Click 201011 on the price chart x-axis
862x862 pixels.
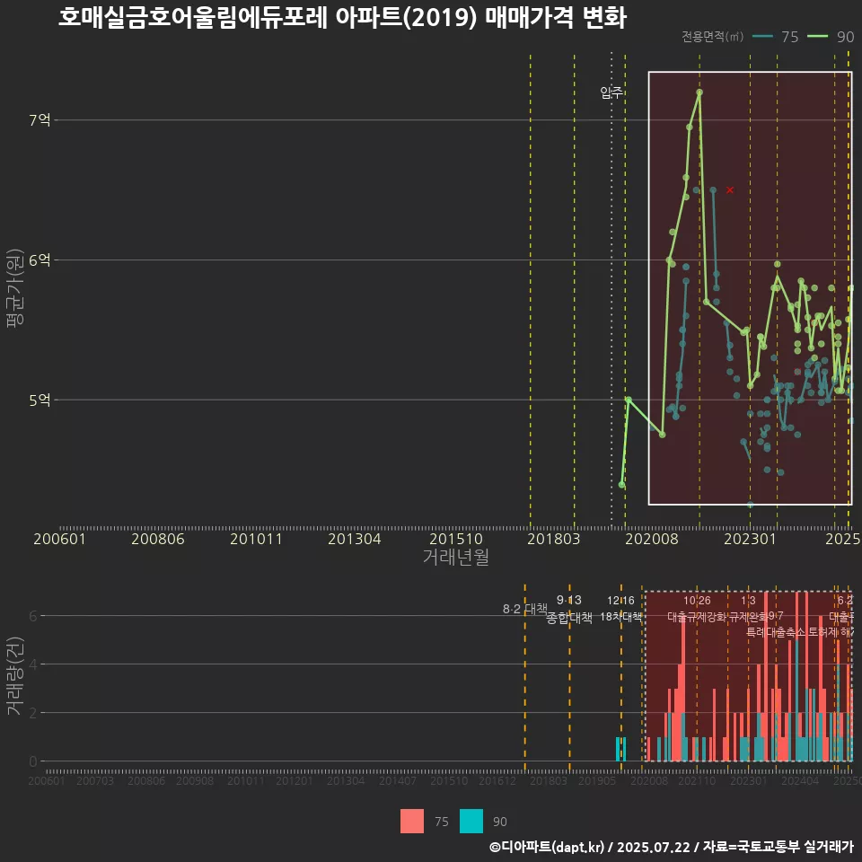(x=256, y=539)
